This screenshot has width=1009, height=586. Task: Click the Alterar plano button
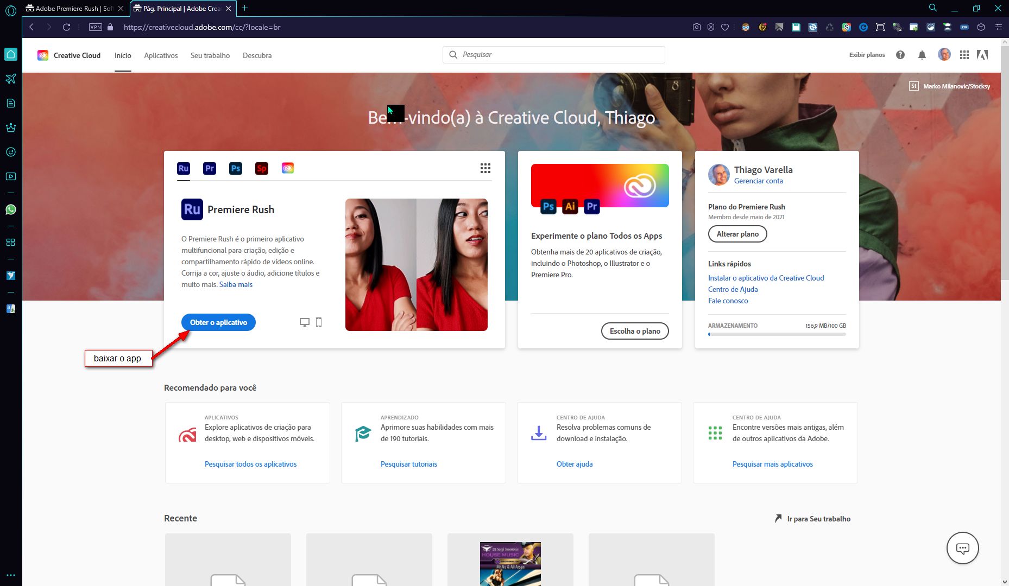pos(737,234)
